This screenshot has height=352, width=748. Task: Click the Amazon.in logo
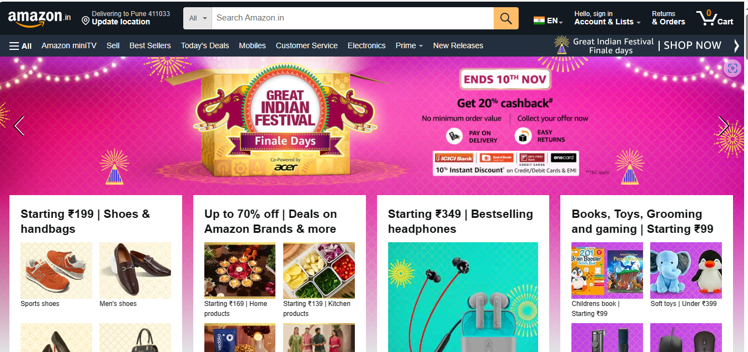point(39,18)
